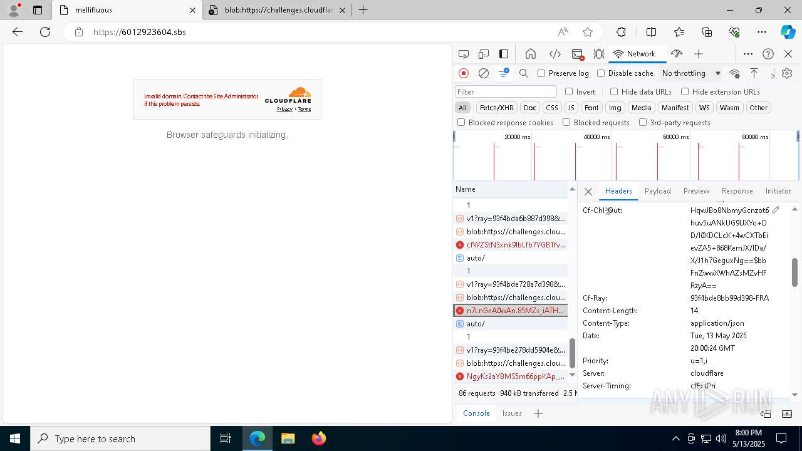Image resolution: width=802 pixels, height=451 pixels.
Task: Open network conditions wifi-gear icon
Action: [735, 73]
